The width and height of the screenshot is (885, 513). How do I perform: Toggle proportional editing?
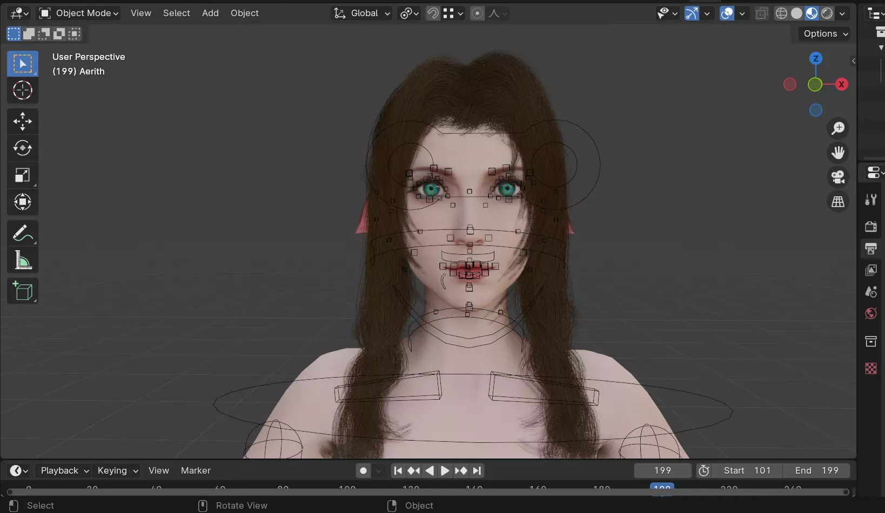pos(477,13)
